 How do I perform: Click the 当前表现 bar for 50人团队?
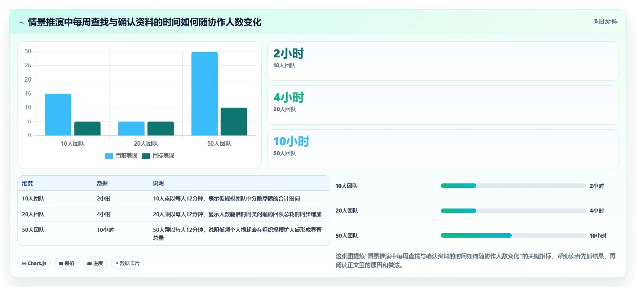pyautogui.click(x=204, y=94)
